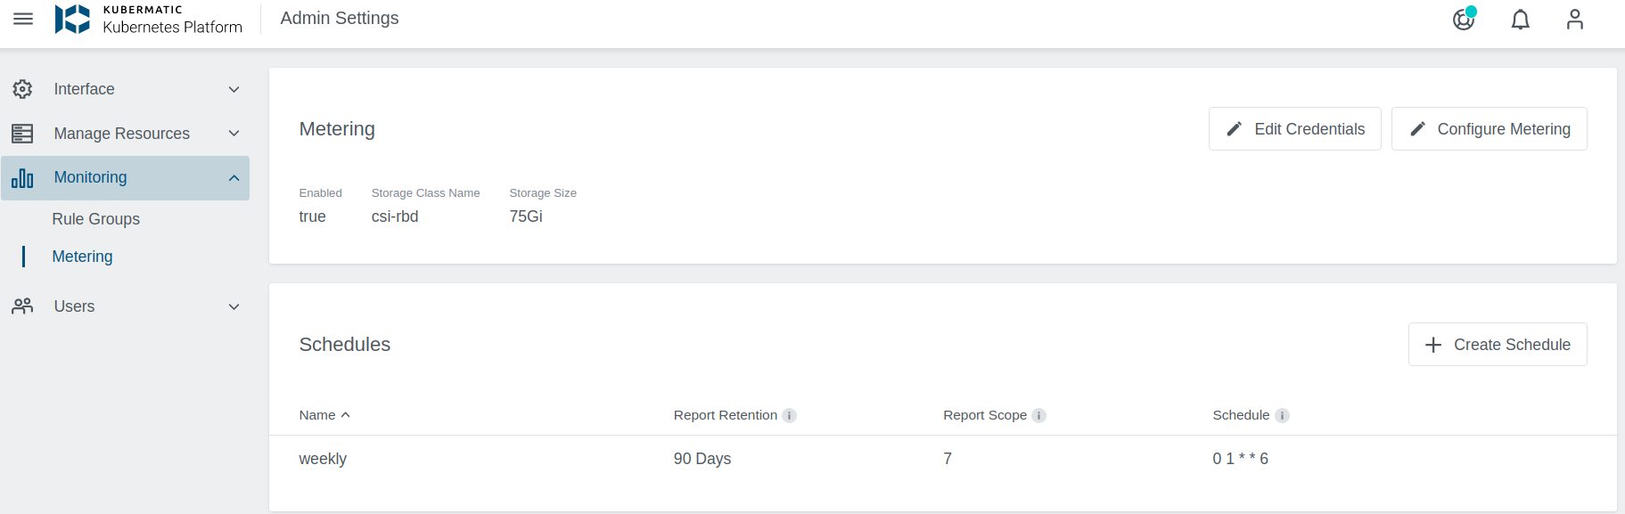Viewport: 1625px width, 514px height.
Task: Open the hamburger navigation menu
Action: [x=22, y=18]
